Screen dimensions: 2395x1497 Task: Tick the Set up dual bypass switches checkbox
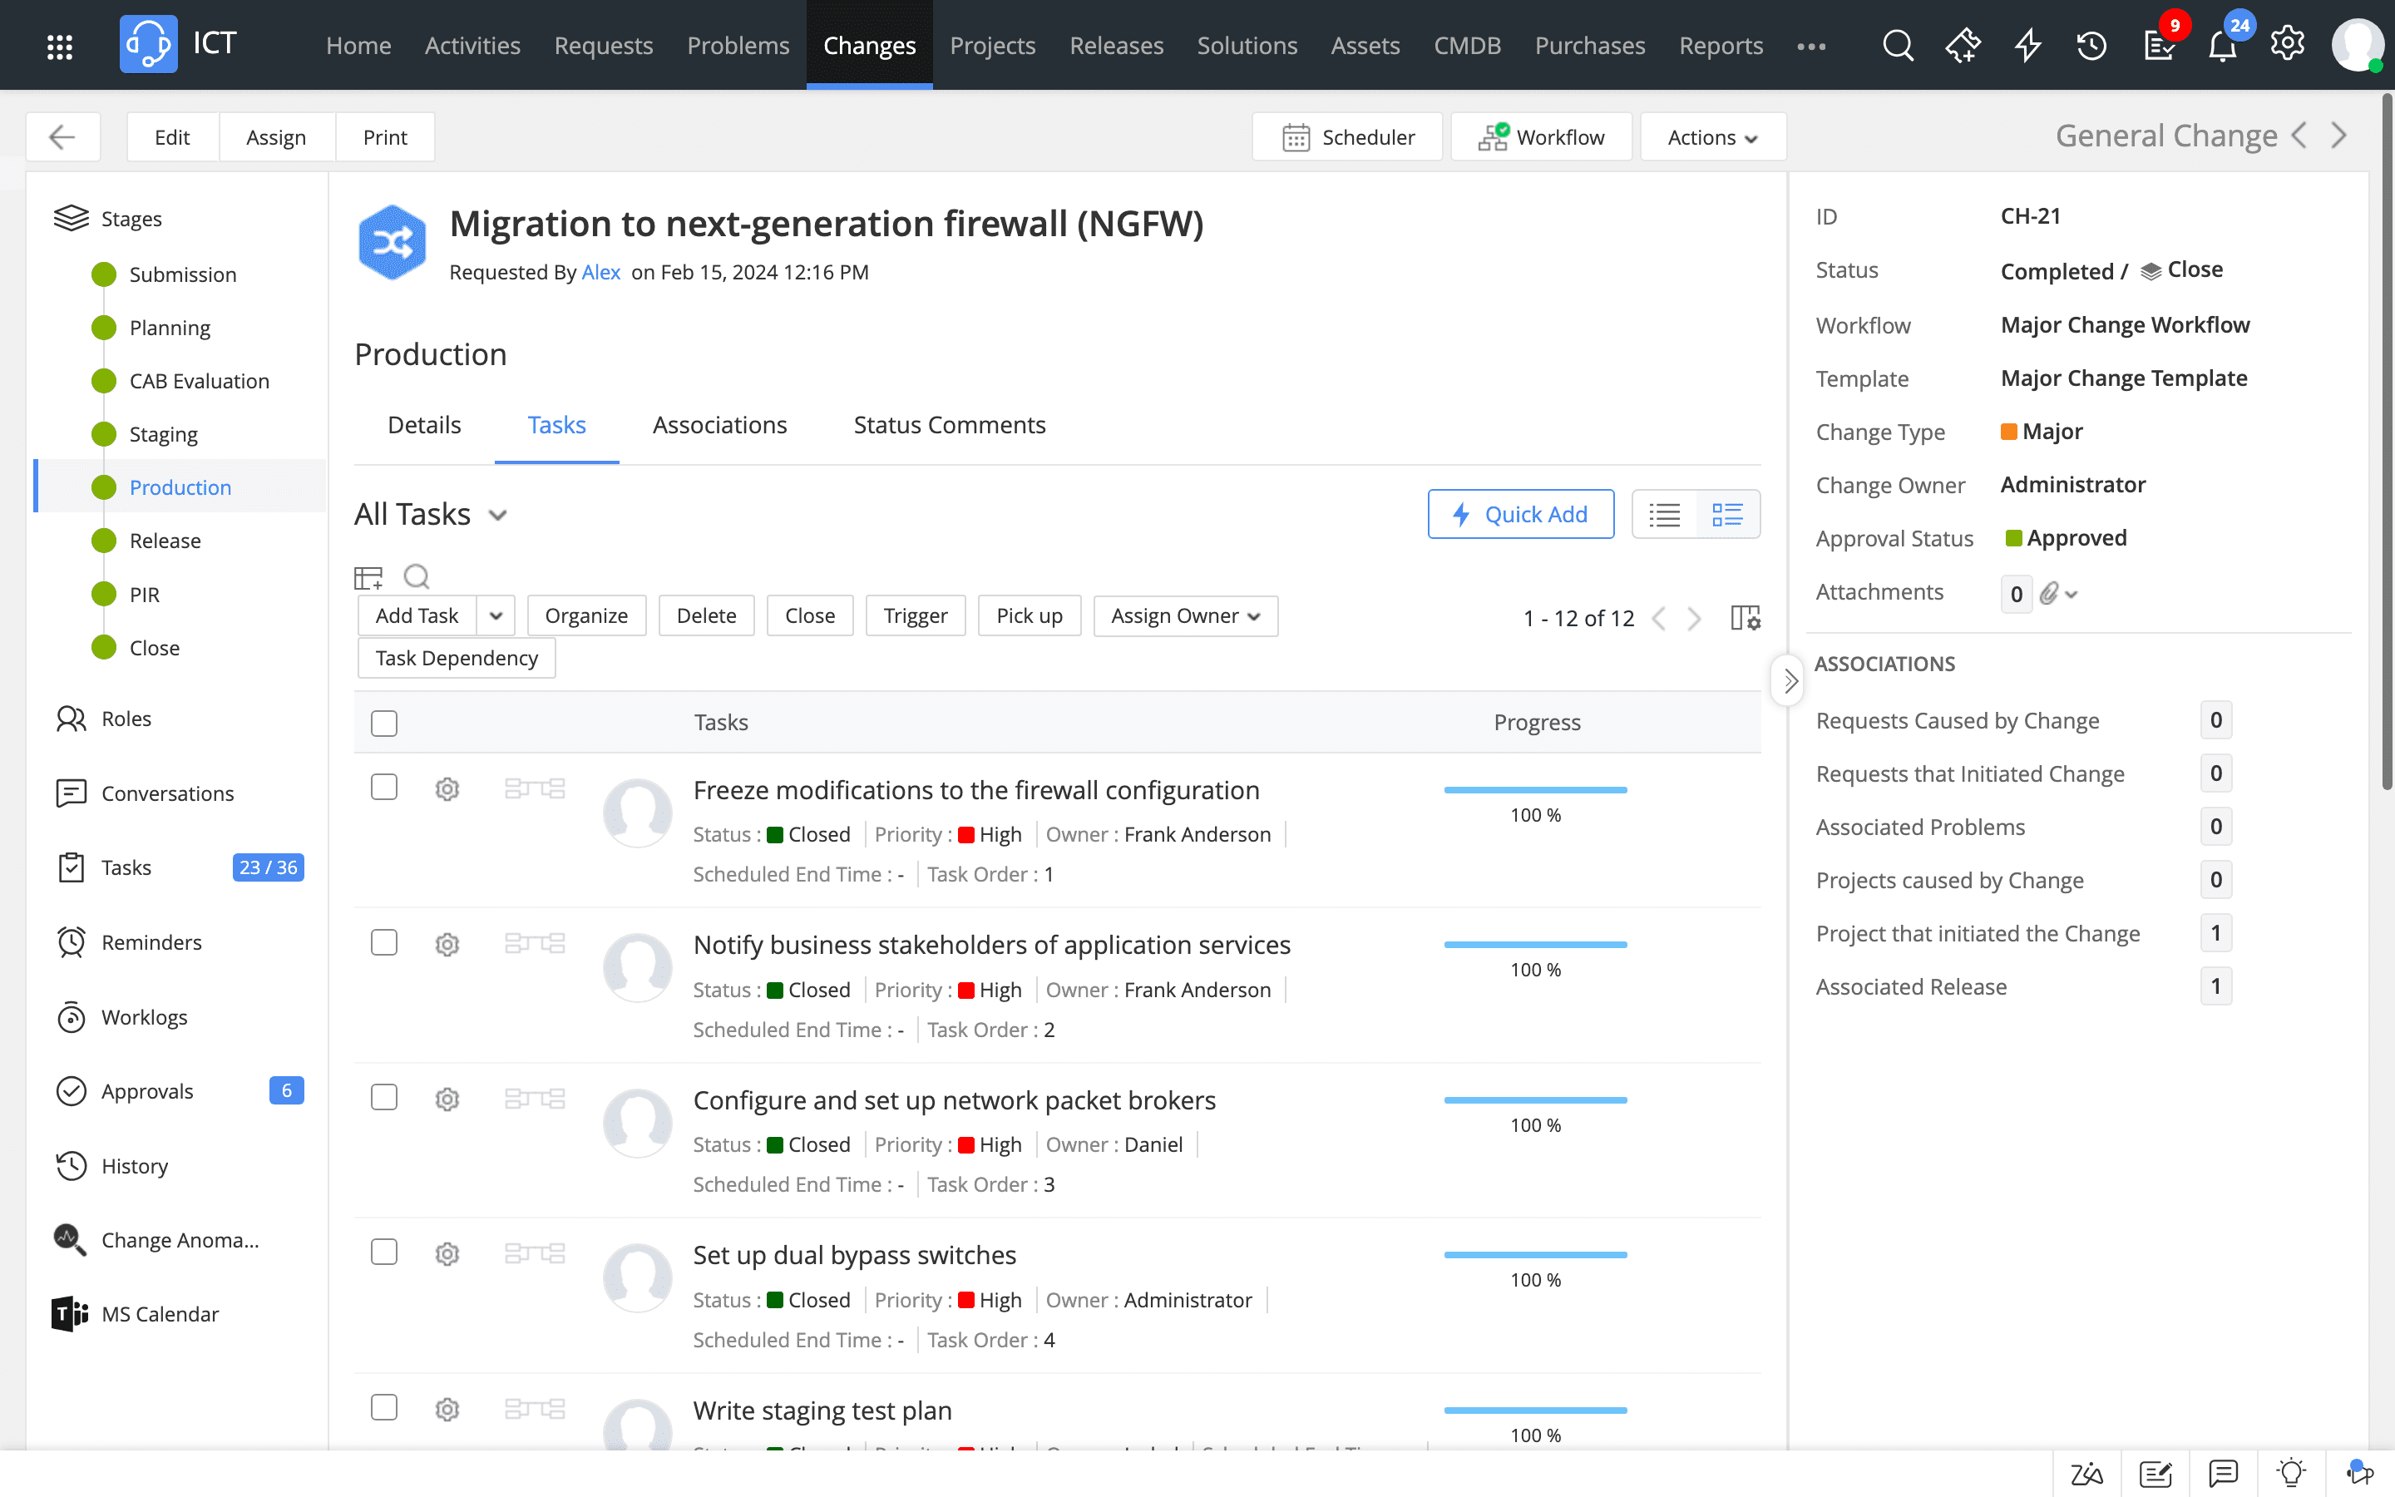[x=384, y=1252]
